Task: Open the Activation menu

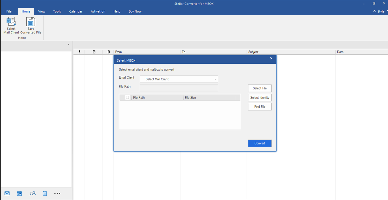Action: (x=98, y=11)
